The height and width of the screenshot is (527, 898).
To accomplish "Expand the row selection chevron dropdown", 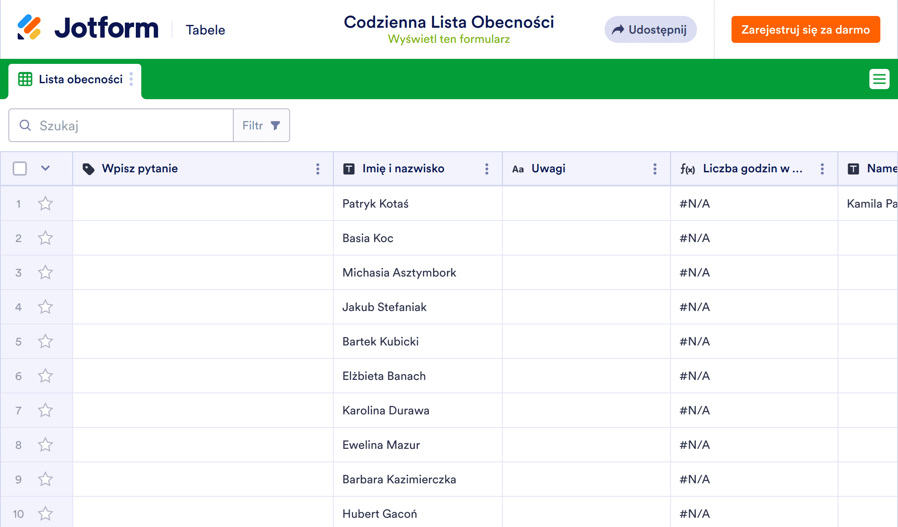I will (45, 169).
